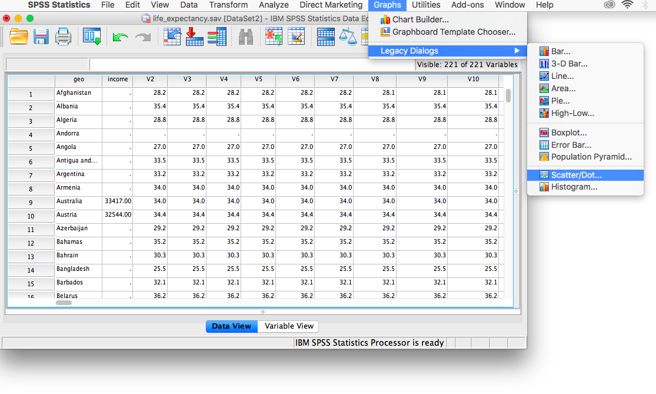The width and height of the screenshot is (656, 394).
Task: Open the Data menu
Action: coord(189,5)
